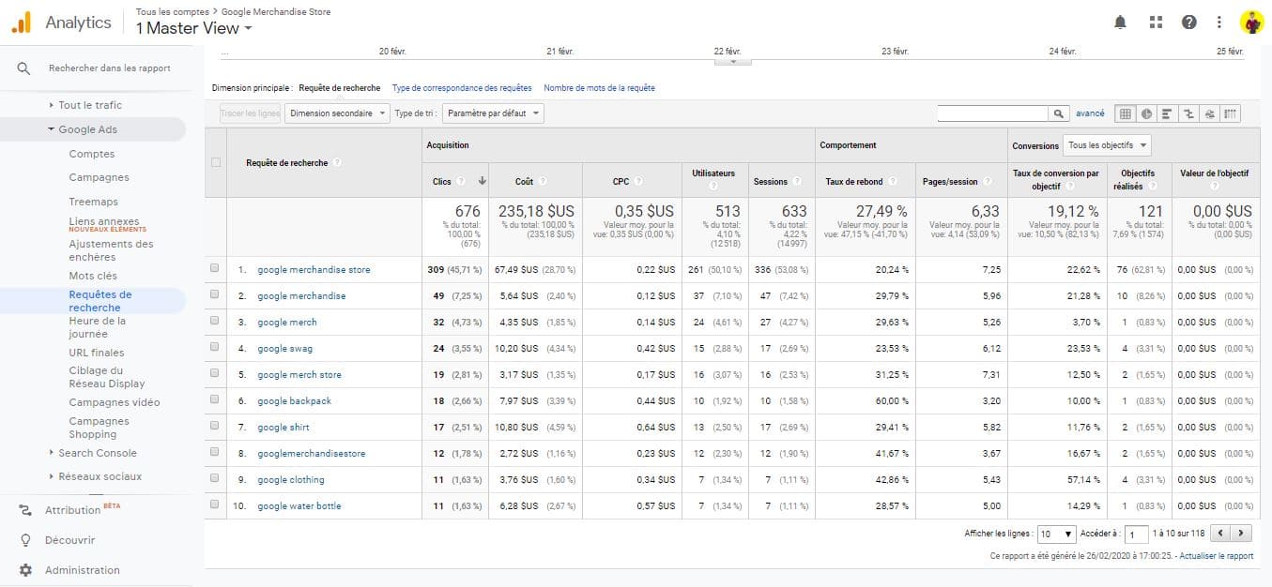Click the sidebar search magnifier icon
Screen dimensions: 1272x587
click(24, 68)
